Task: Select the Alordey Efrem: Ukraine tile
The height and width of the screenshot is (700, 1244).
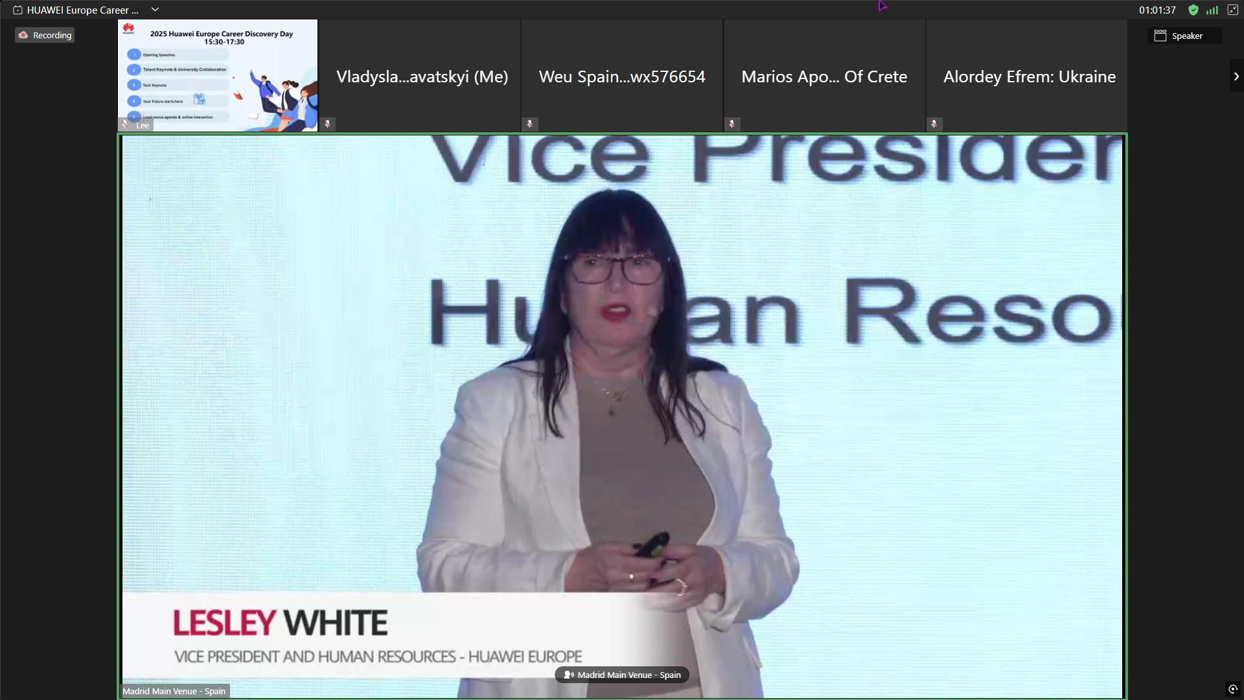Action: pos(1028,76)
